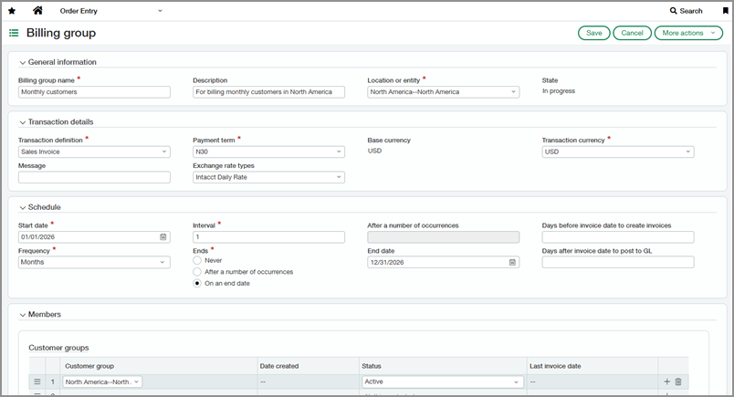This screenshot has height=397, width=734.
Task: Open the Transaction definition dropdown
Action: 94,152
